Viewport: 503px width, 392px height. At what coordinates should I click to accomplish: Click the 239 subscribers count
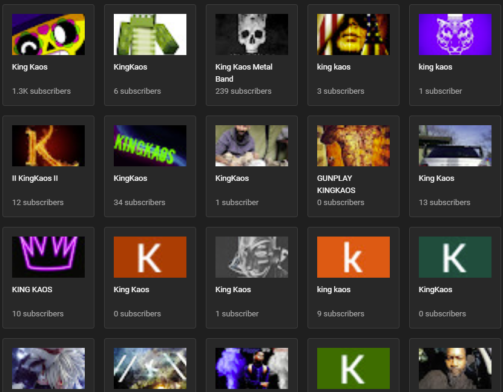tap(243, 91)
